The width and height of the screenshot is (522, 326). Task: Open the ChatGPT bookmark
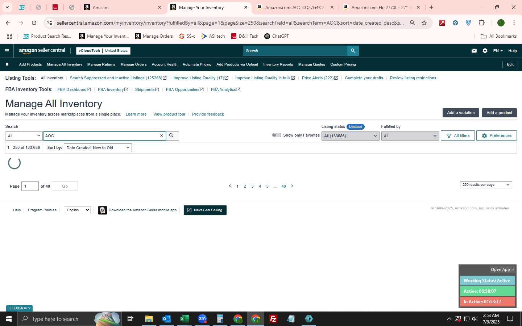point(277,36)
